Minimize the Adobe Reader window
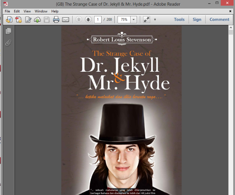The height and width of the screenshot is (195, 235). [x=210, y=3]
